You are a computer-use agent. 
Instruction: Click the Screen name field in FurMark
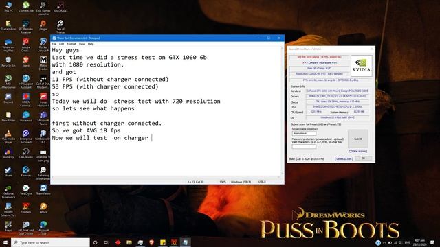pos(304,133)
